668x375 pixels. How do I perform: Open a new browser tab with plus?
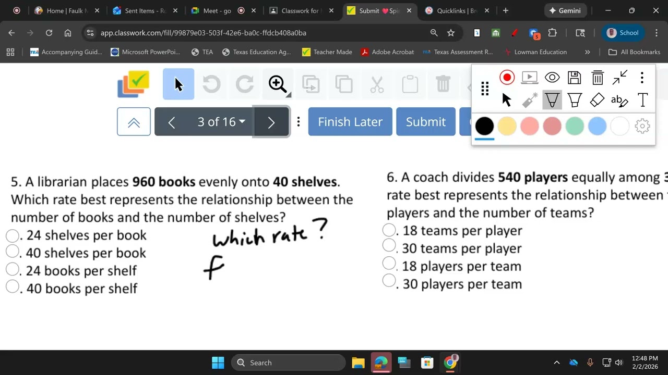[505, 10]
